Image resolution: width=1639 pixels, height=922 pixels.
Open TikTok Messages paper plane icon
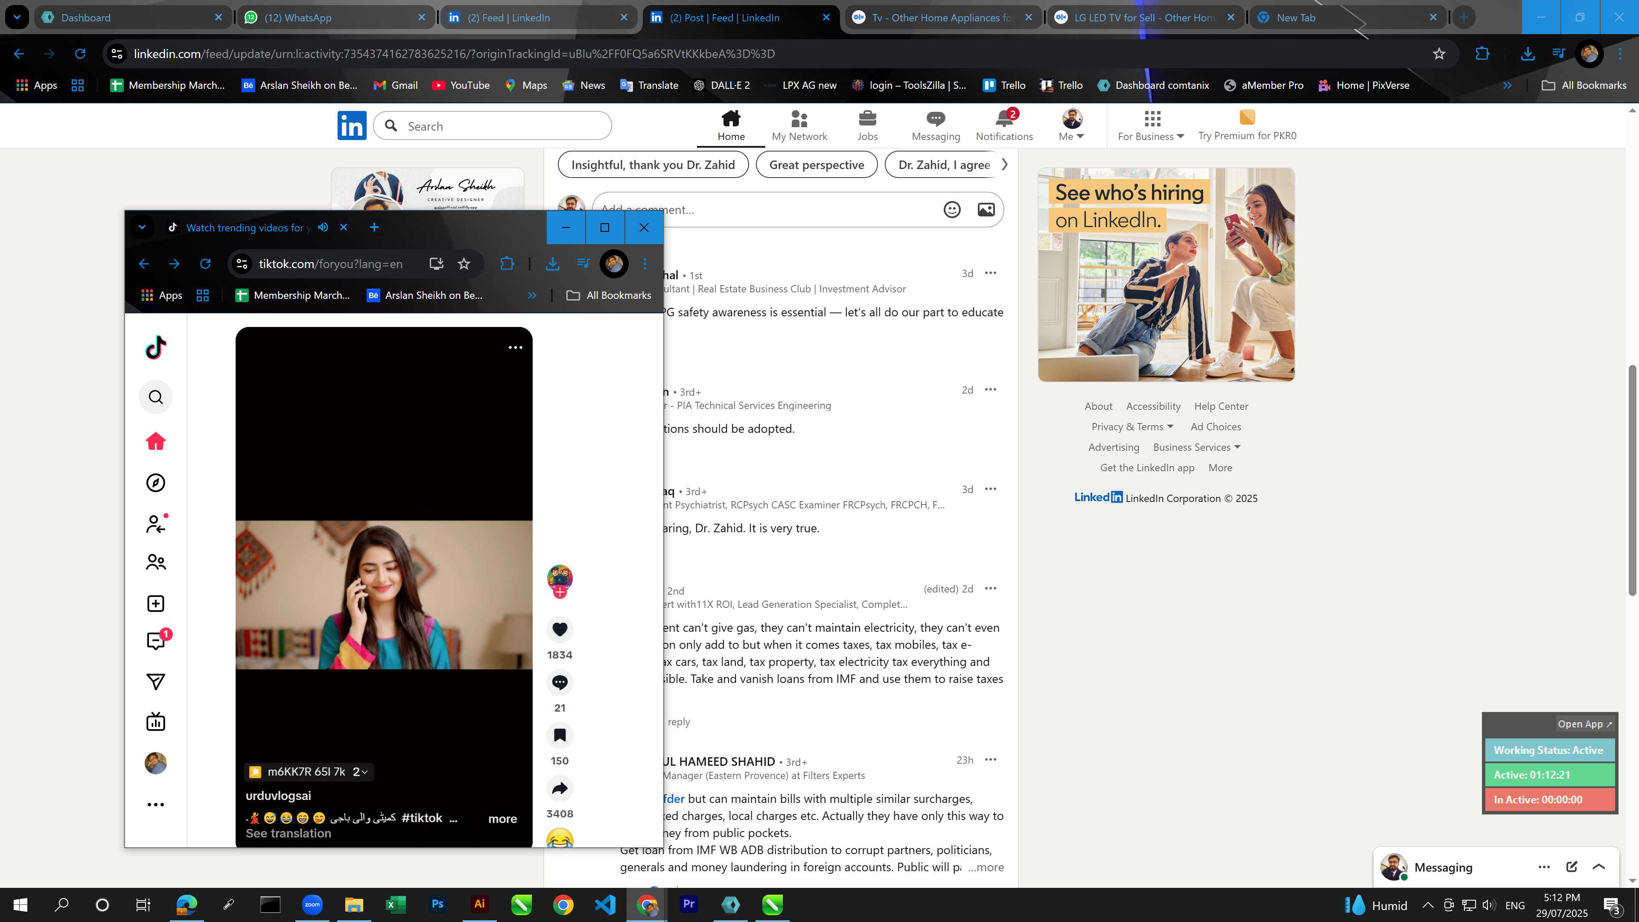coord(156,682)
